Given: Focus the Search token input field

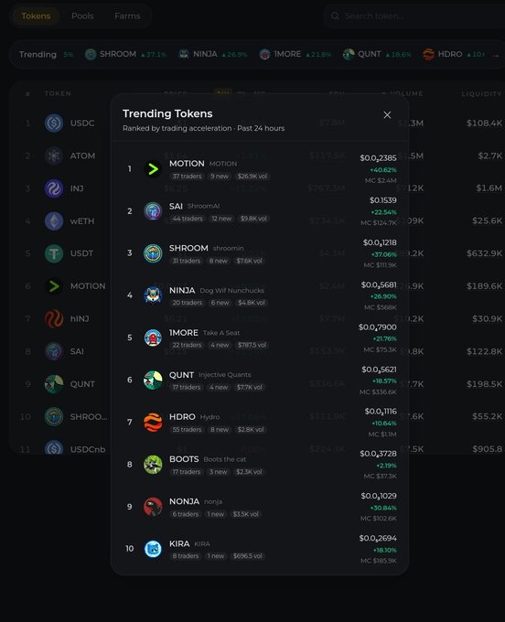Looking at the screenshot, I should point(414,16).
